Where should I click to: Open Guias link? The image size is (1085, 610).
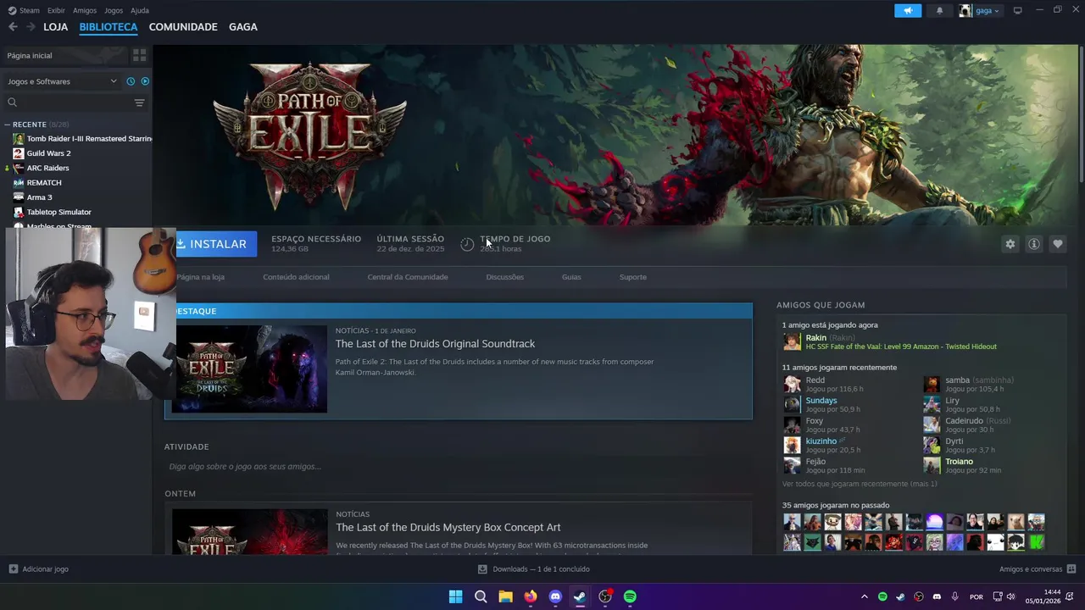(x=571, y=277)
